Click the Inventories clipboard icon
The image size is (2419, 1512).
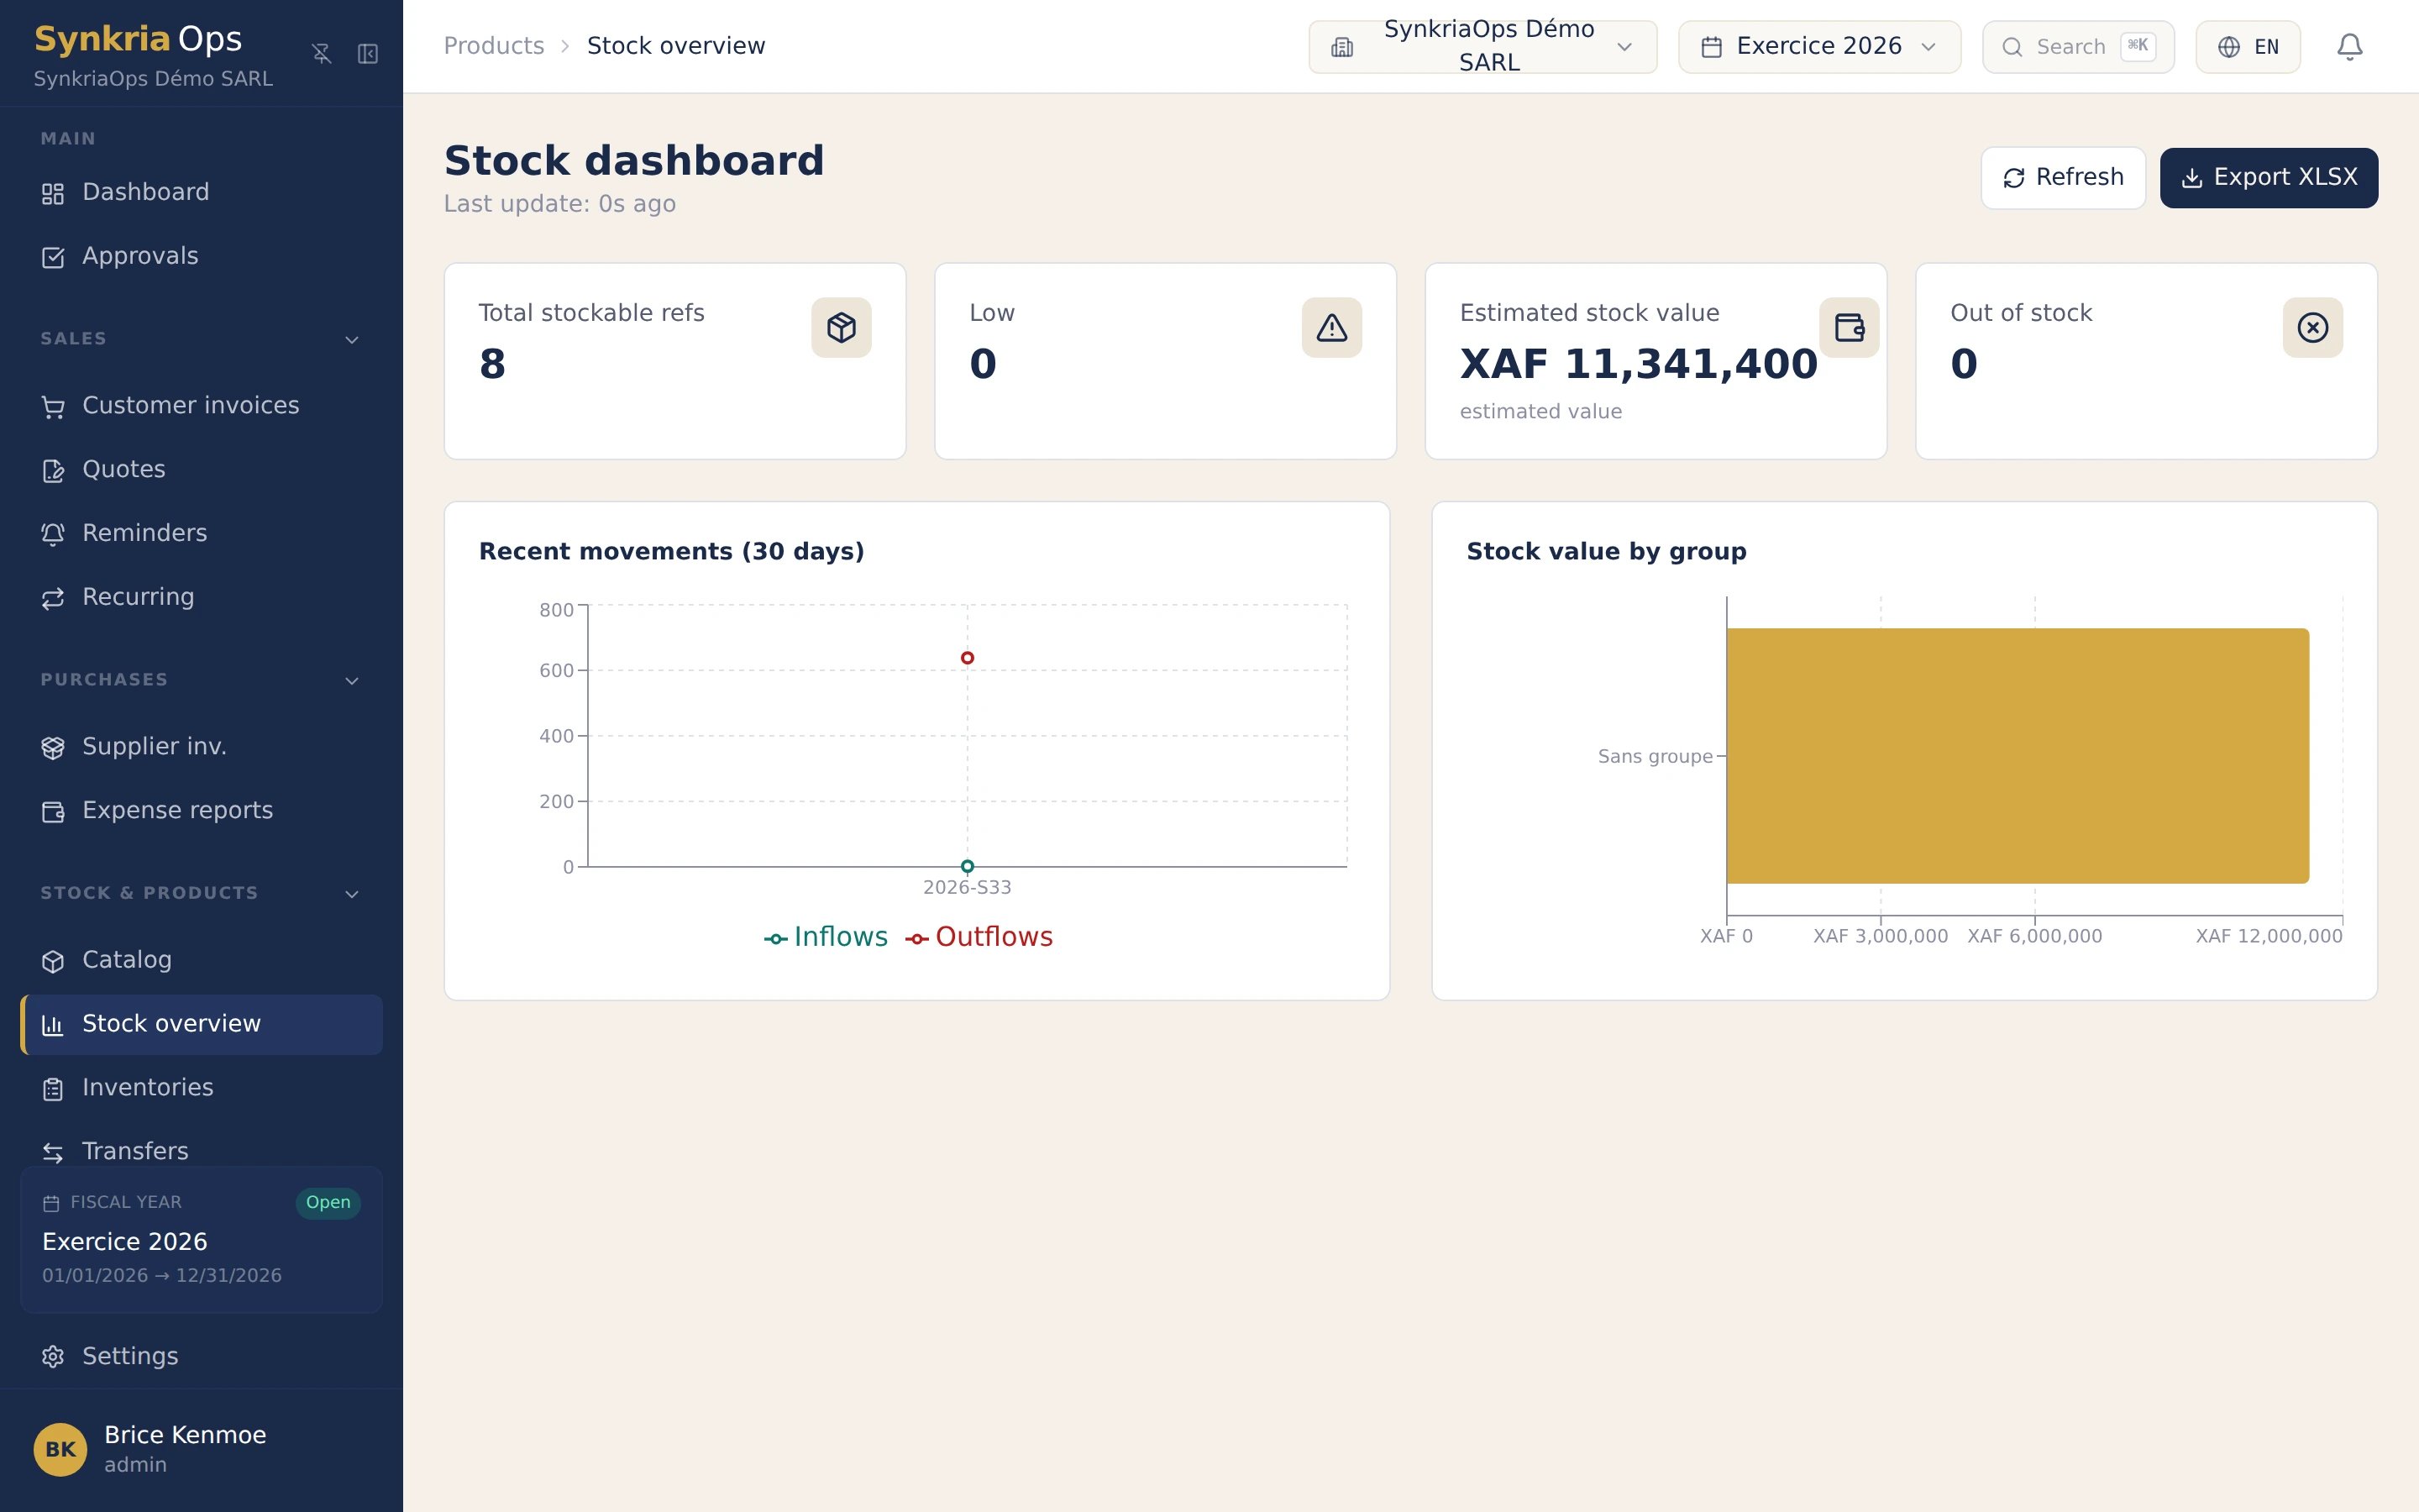coord(53,1089)
